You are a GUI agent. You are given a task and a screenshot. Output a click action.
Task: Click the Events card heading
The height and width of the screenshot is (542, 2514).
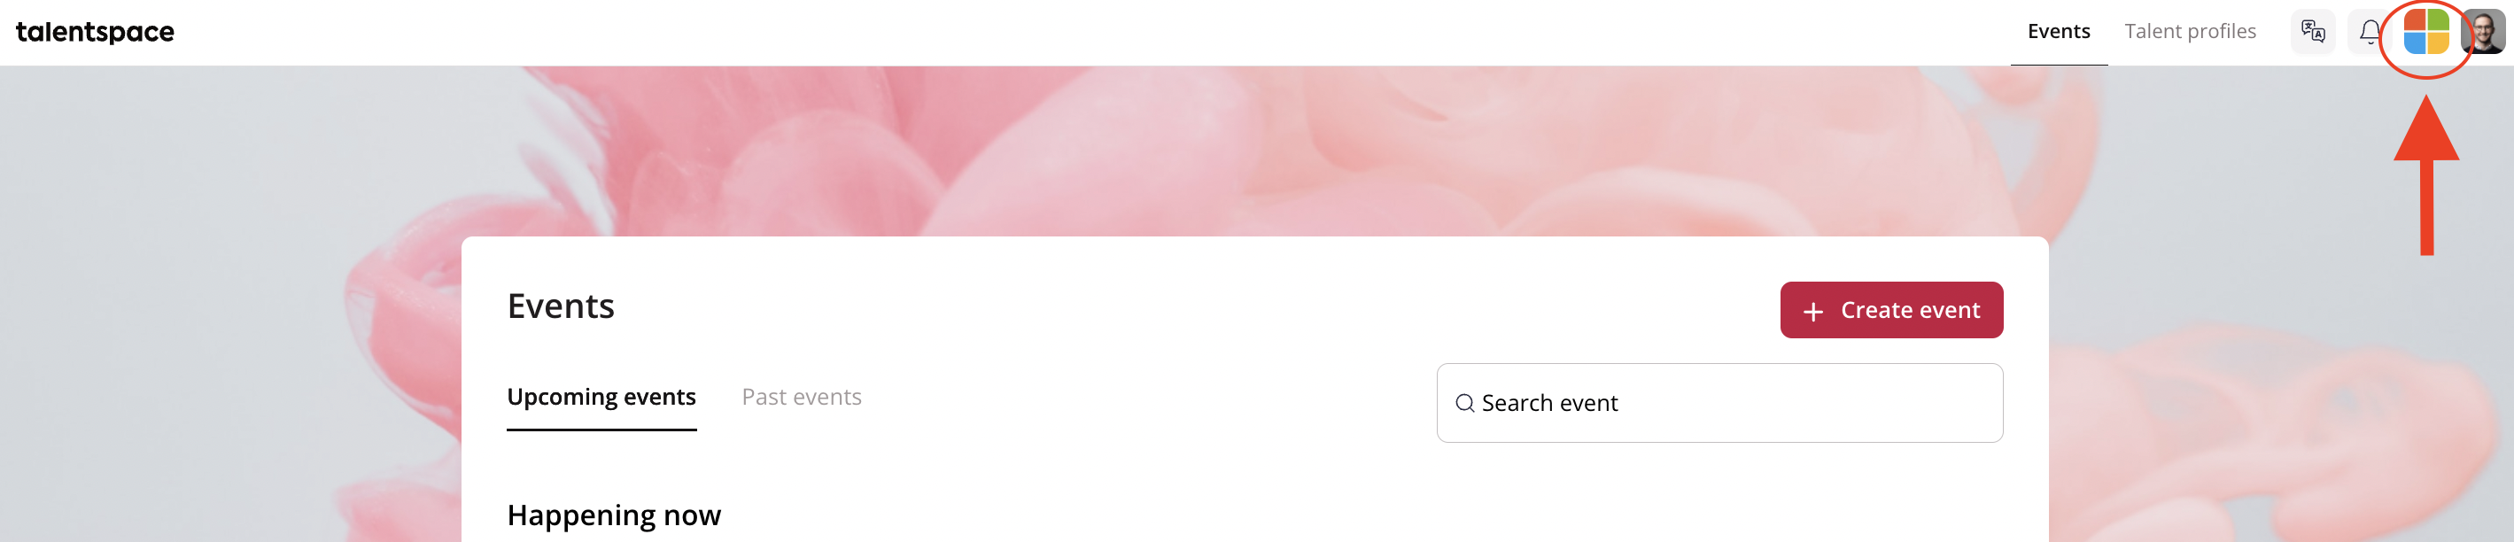click(x=561, y=306)
